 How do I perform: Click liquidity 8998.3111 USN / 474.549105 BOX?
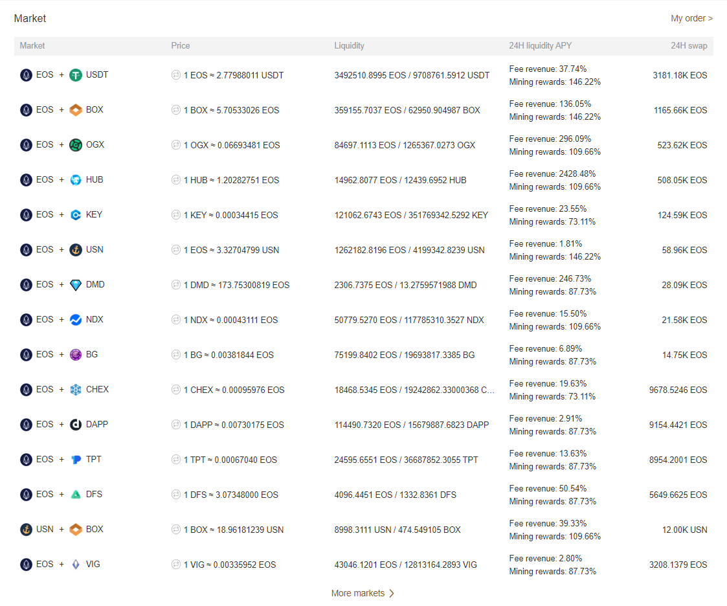click(397, 530)
